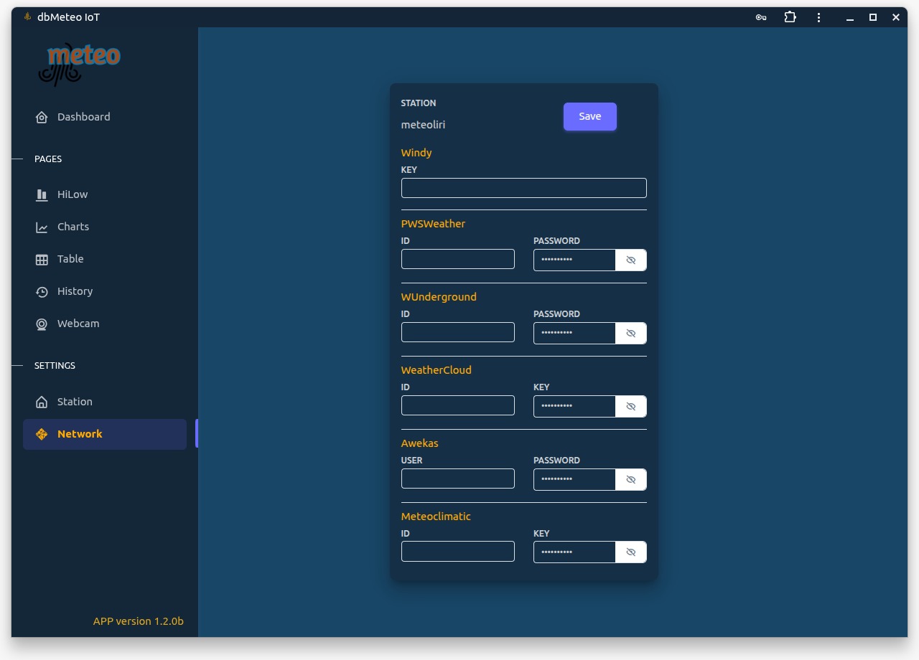Click the password key icon in title bar
The height and width of the screenshot is (660, 919).
pos(761,17)
